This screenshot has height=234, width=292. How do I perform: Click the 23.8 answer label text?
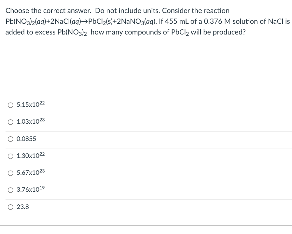pos(22,207)
